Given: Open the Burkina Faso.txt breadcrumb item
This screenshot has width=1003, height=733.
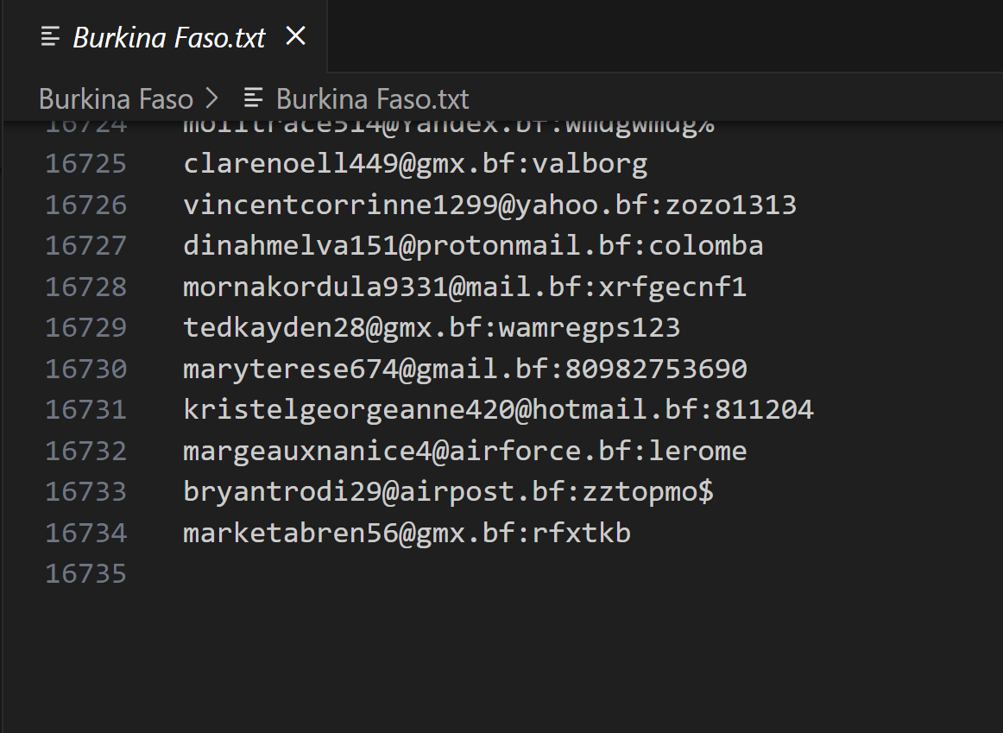Looking at the screenshot, I should 372,99.
